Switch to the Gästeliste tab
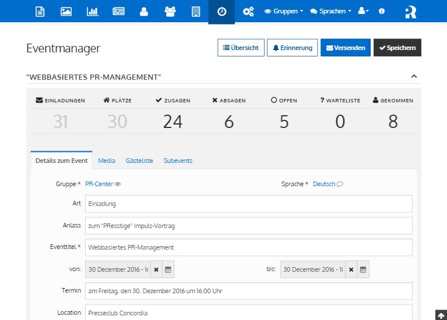447x320 pixels. point(139,161)
